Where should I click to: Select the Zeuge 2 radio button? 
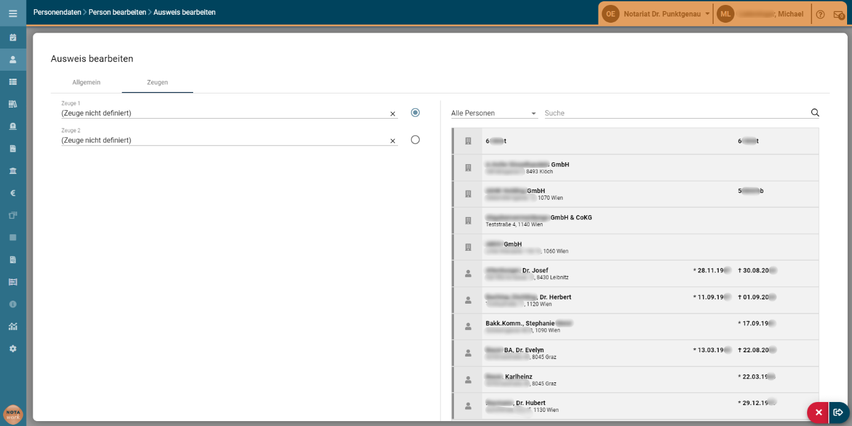(415, 140)
